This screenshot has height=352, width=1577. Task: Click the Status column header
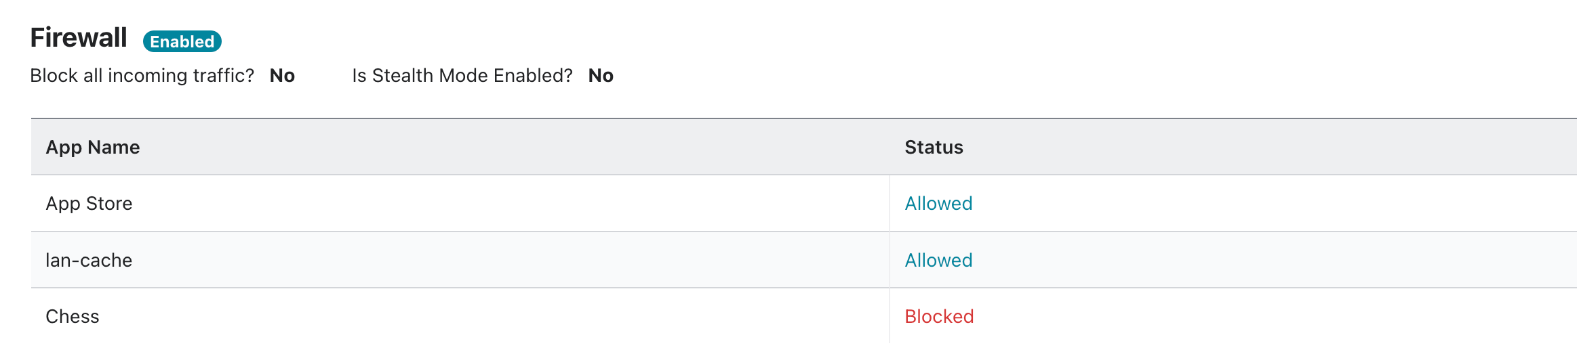pos(934,147)
